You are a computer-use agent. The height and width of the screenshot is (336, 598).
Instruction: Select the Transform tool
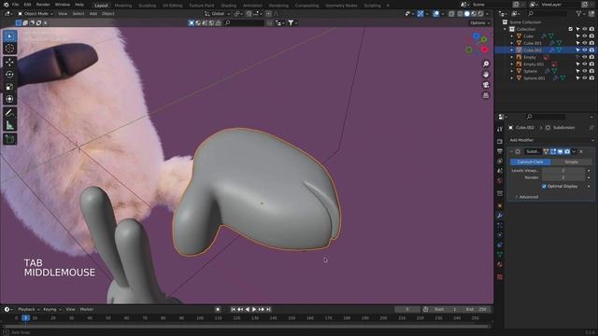point(10,99)
